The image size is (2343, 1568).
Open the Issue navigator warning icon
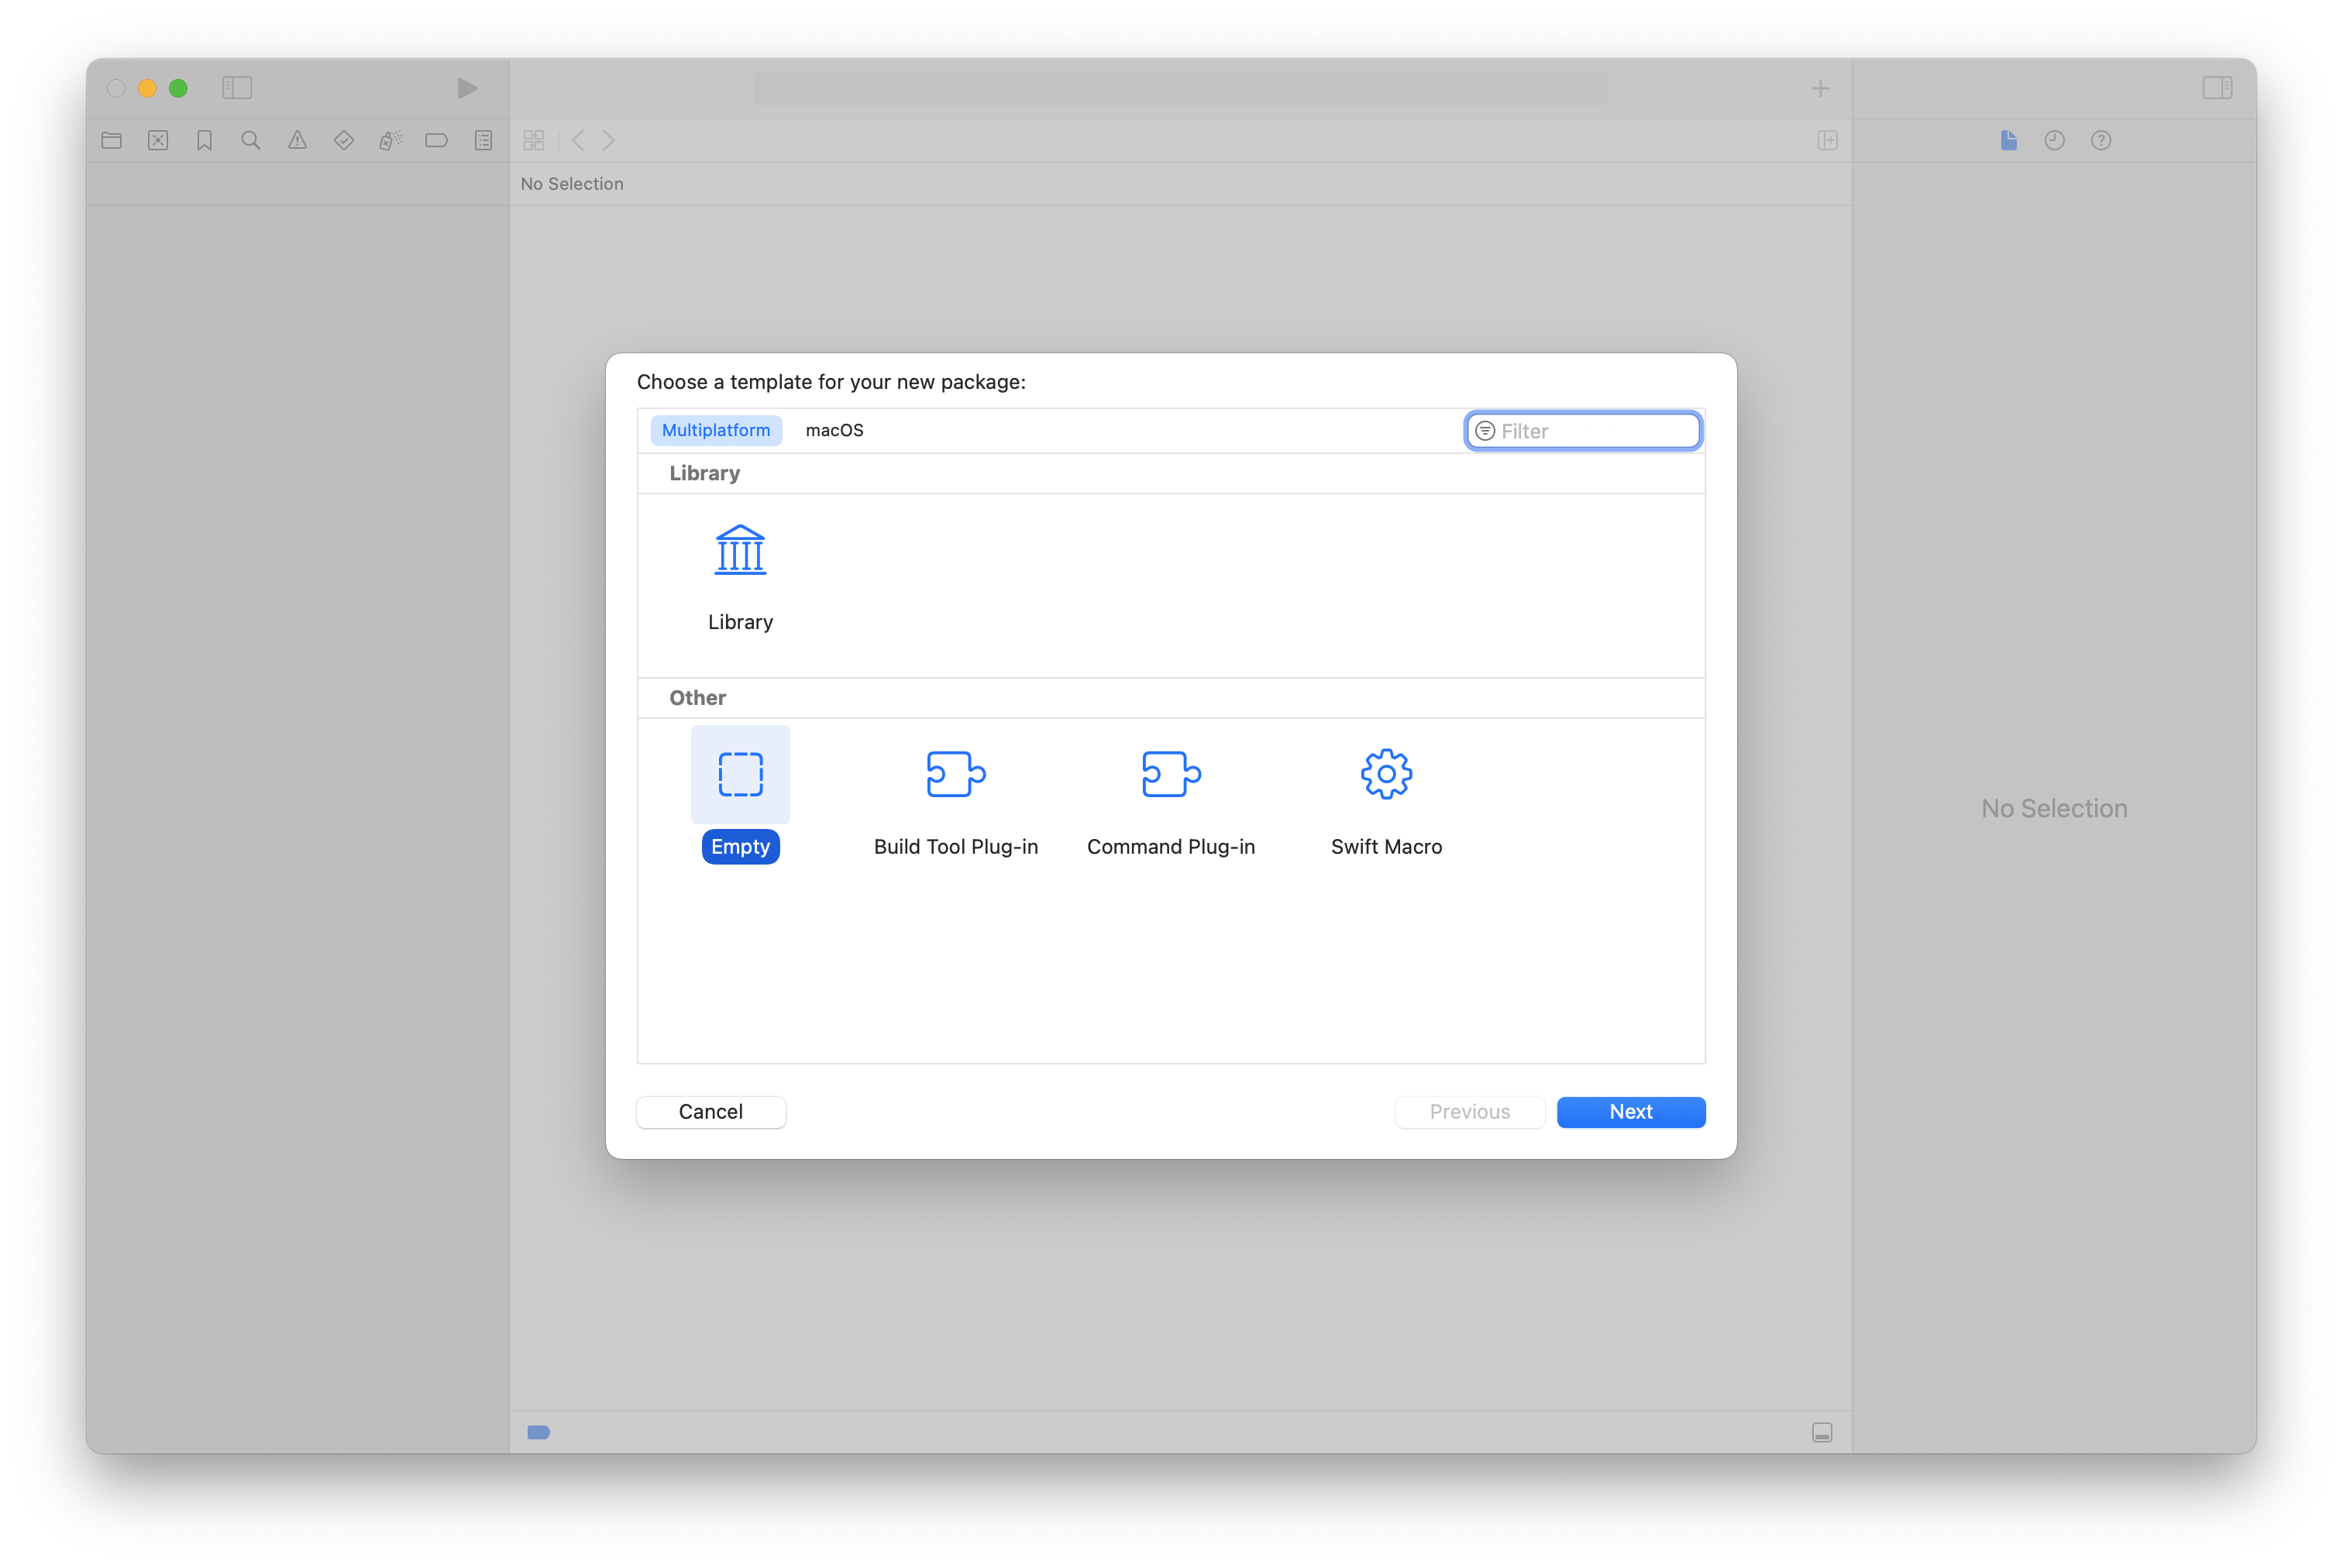tap(297, 140)
